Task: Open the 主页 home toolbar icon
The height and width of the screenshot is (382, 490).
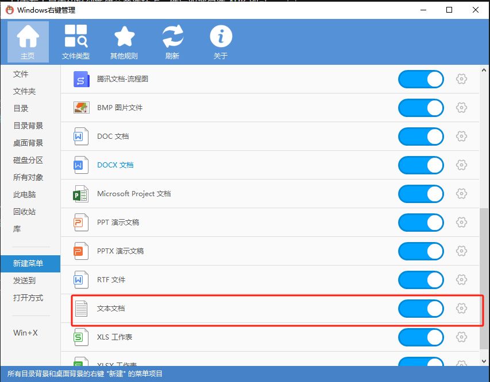Action: coord(28,42)
